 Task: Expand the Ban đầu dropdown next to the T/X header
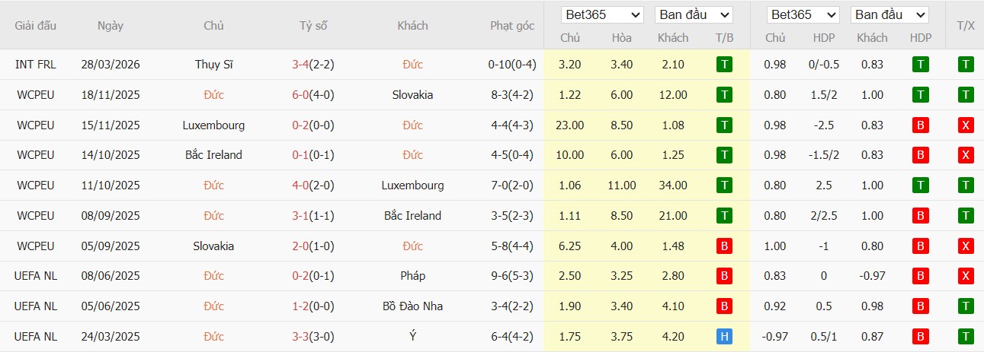889,15
